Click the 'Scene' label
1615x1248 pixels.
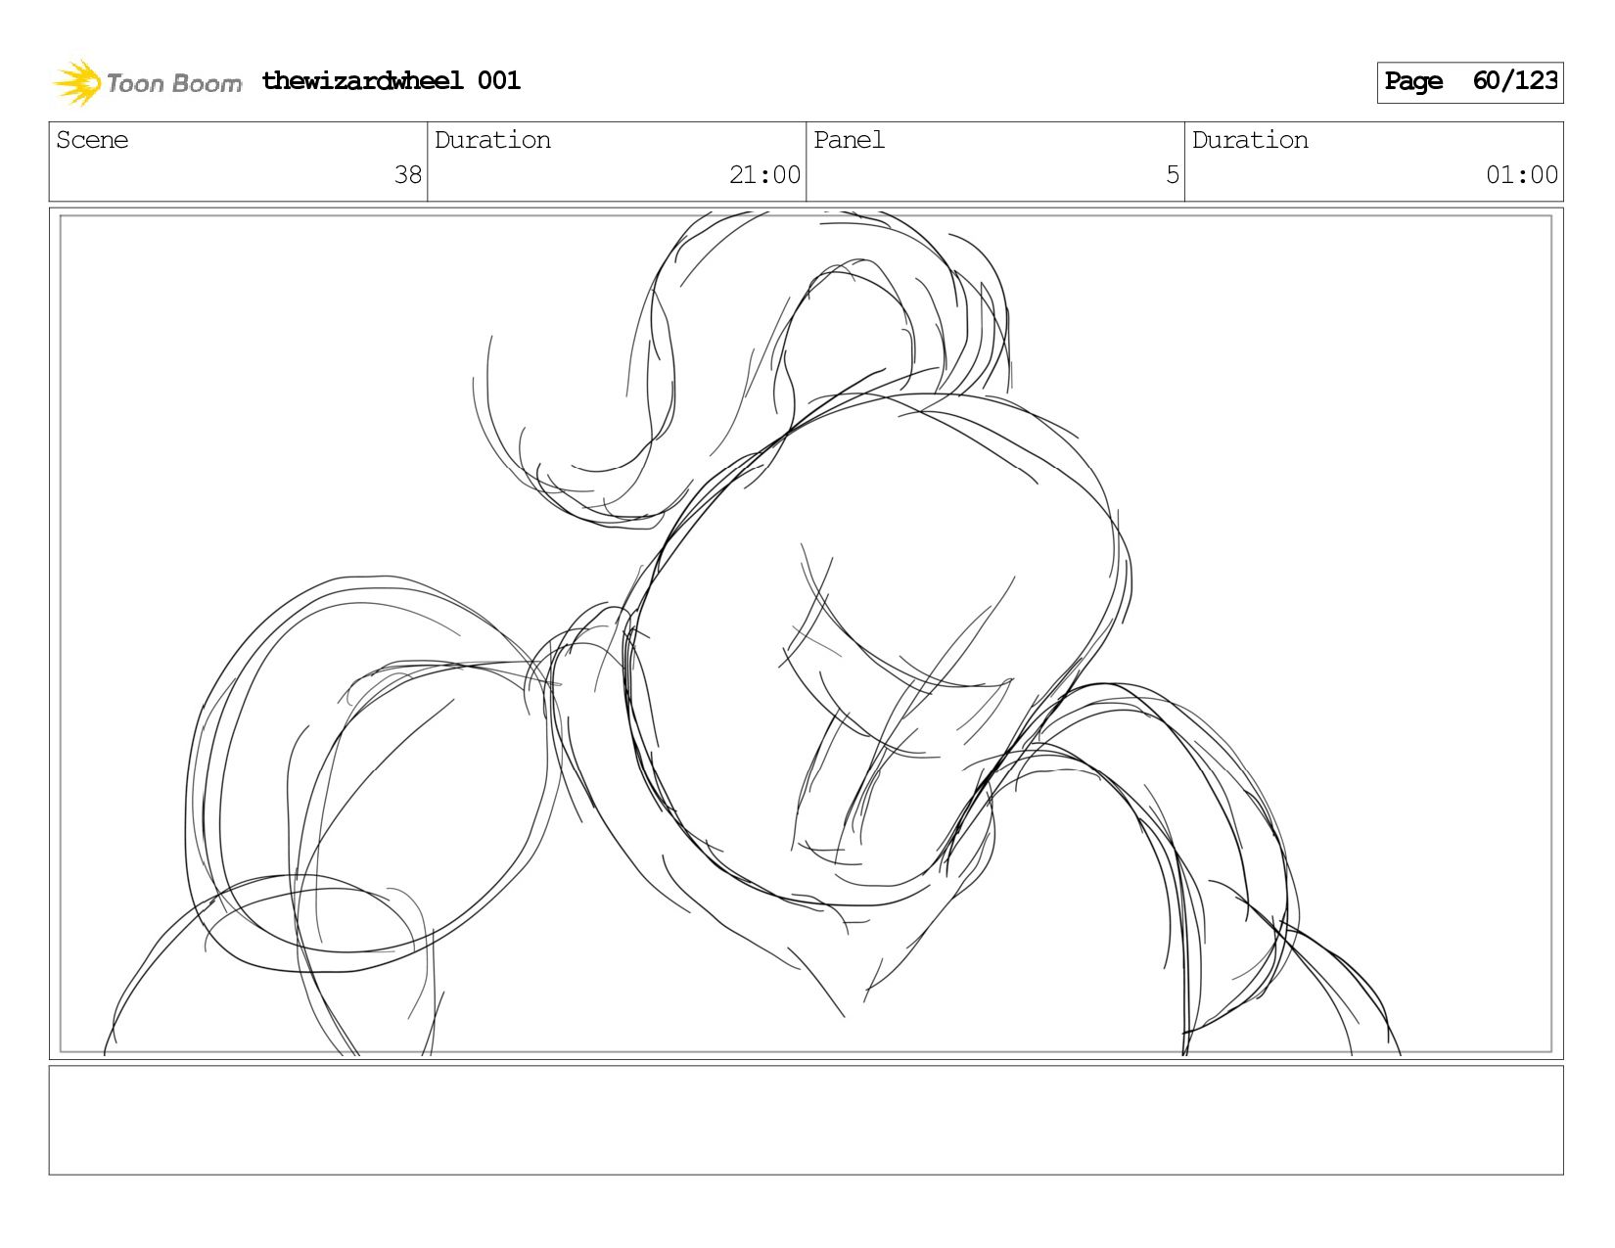92,140
